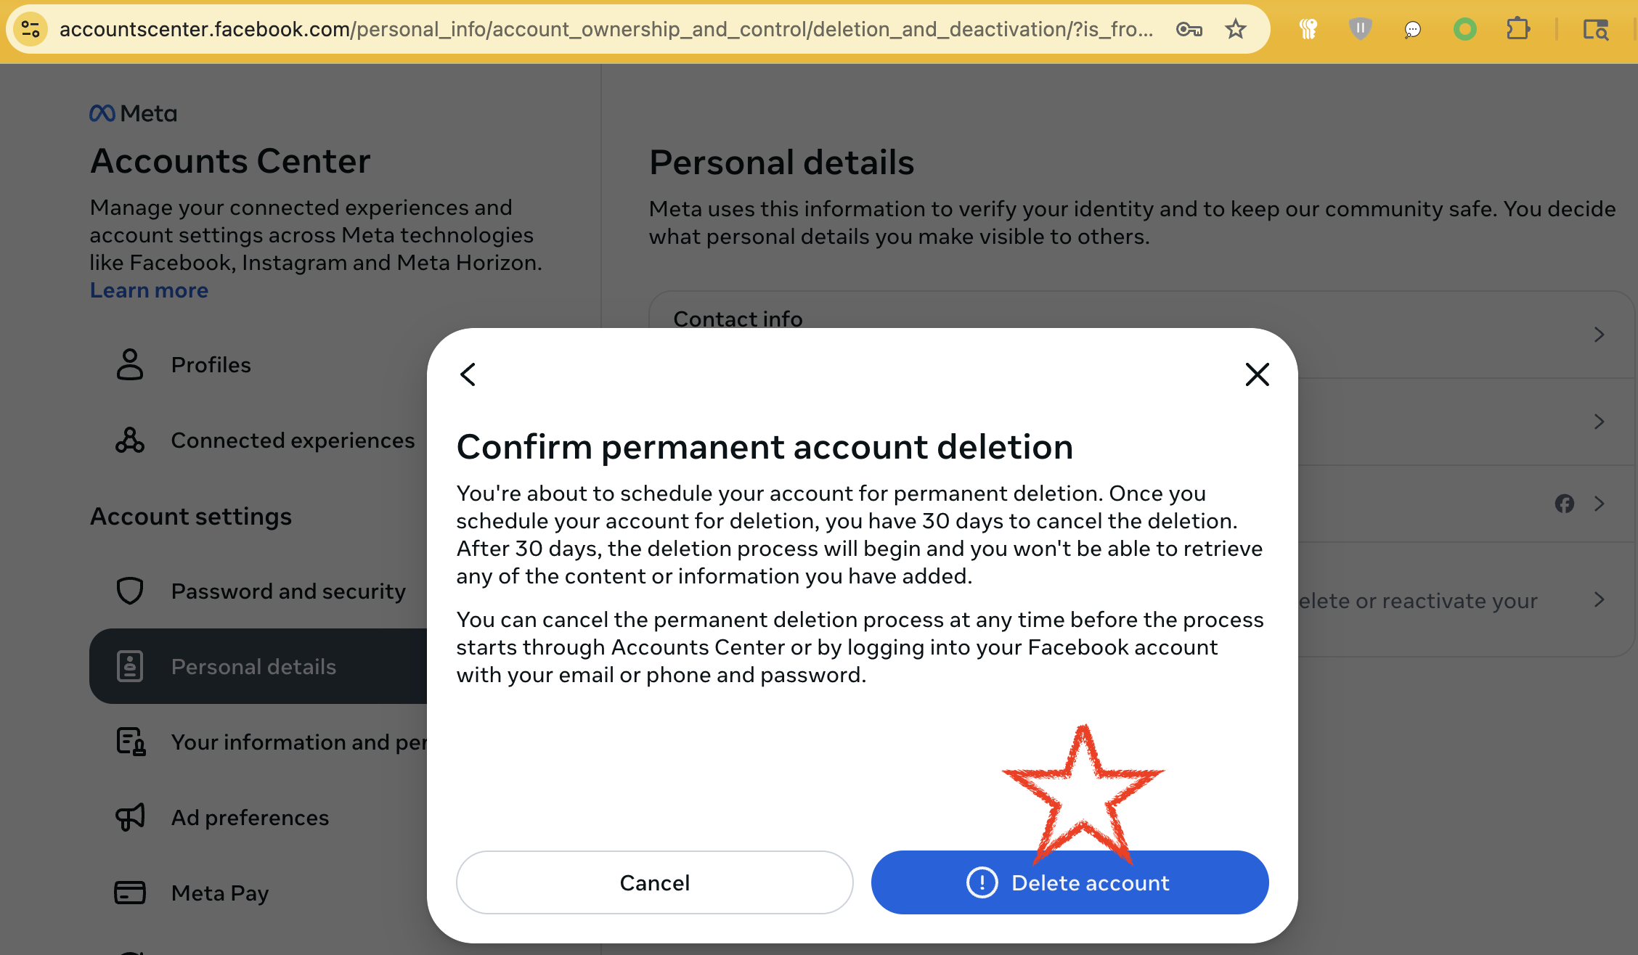Open the browser extensions puzzle icon

pyautogui.click(x=1517, y=29)
